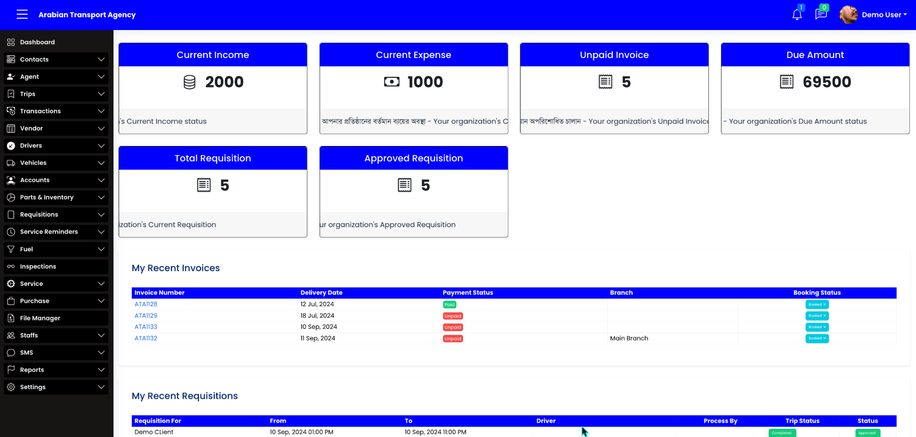
Task: Open the Demo User dropdown
Action: 884,15
